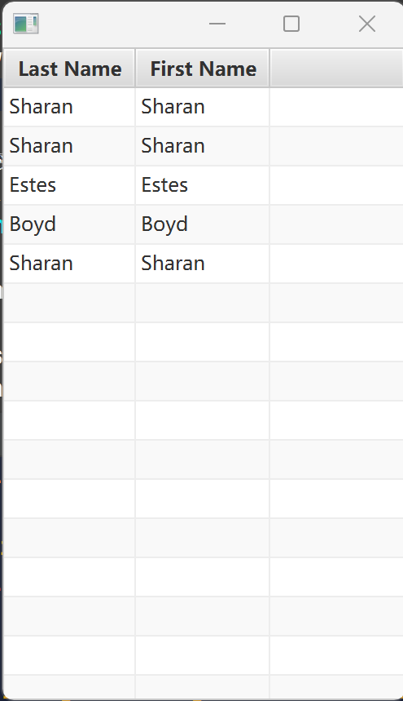
Task: Select the Estes cell under First Name
Action: 203,185
